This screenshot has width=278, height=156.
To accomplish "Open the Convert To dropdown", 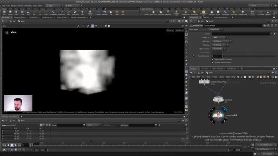I will [x=220, y=38].
